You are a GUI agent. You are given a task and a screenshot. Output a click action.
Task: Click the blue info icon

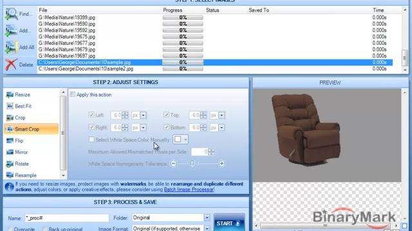point(9,187)
